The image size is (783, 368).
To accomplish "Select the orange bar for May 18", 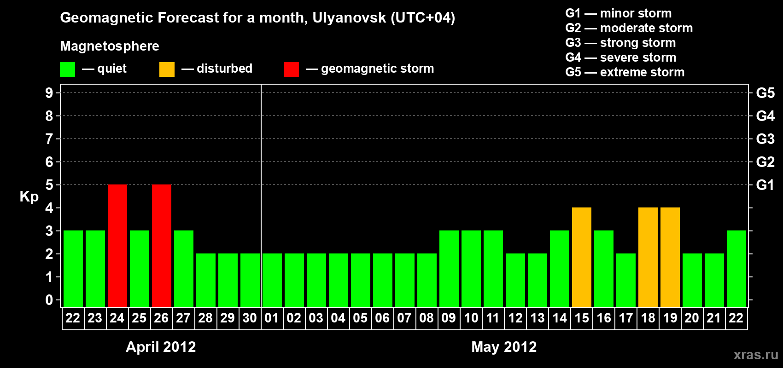I will pos(648,258).
